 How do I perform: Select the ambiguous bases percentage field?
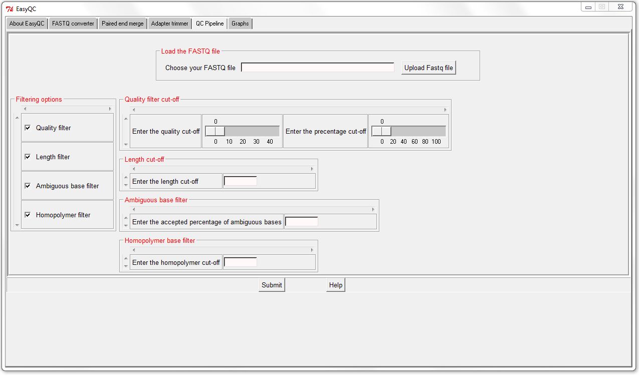click(302, 222)
